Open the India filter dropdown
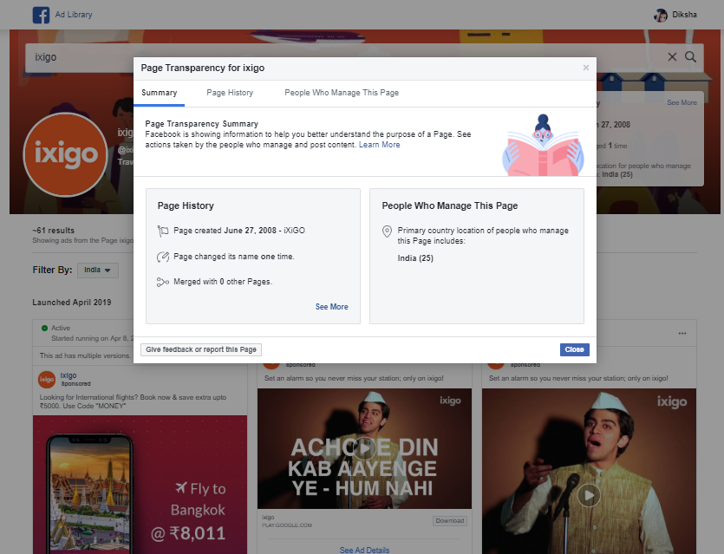The image size is (724, 554). coord(98,270)
